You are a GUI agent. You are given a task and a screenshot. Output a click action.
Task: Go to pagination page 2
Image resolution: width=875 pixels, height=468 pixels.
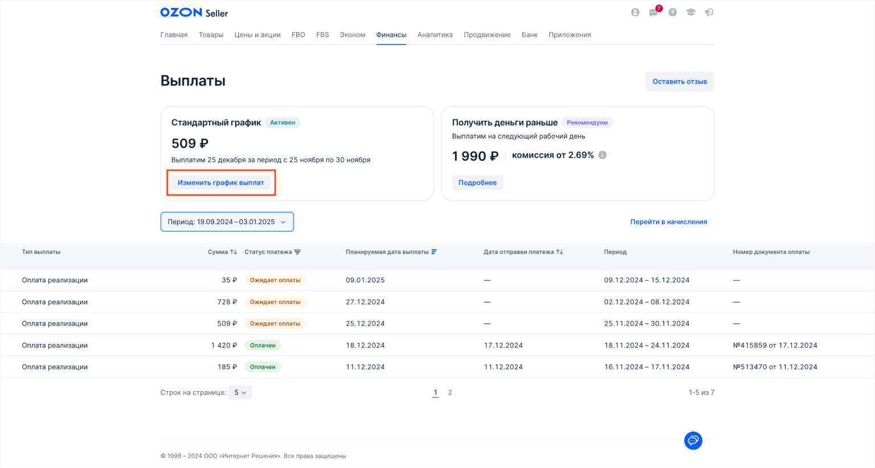tap(450, 392)
